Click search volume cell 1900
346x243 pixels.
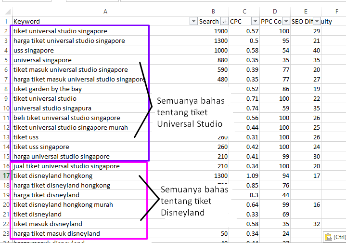pyautogui.click(x=213, y=31)
